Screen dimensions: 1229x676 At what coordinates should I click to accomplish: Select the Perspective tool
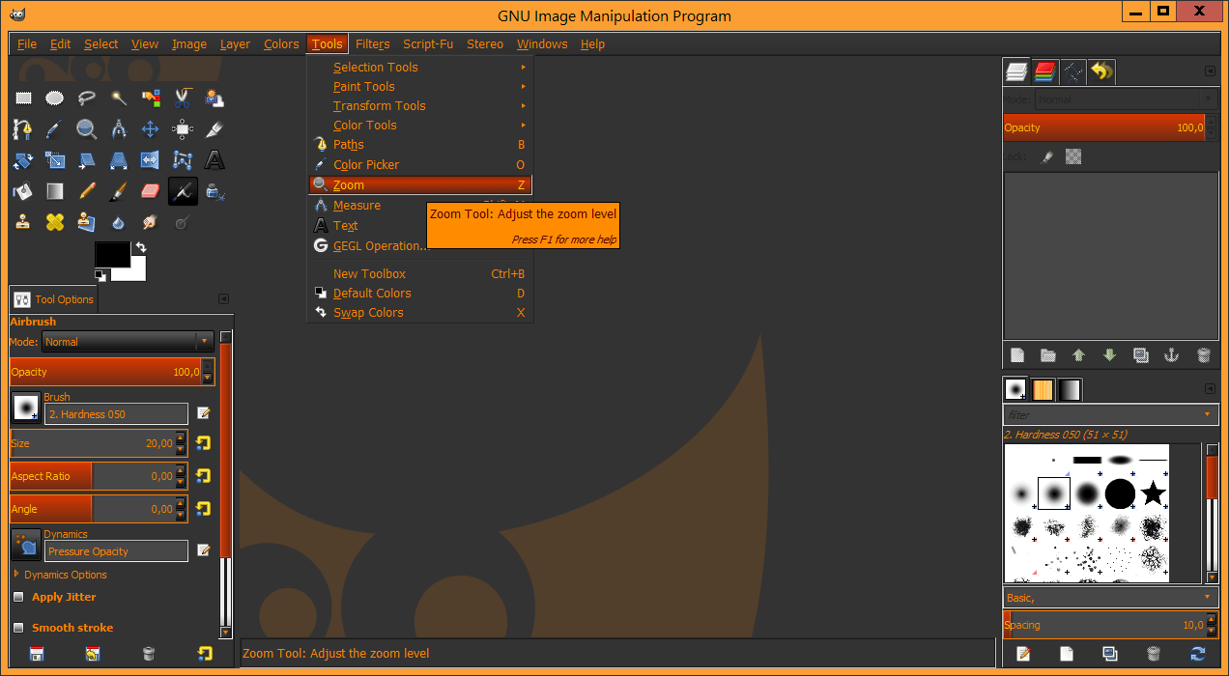tap(119, 160)
